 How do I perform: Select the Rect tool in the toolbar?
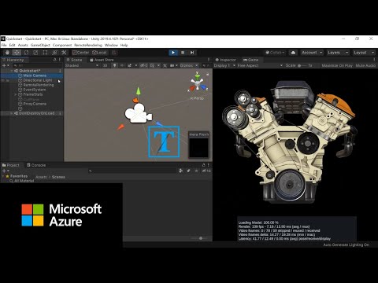click(x=45, y=53)
